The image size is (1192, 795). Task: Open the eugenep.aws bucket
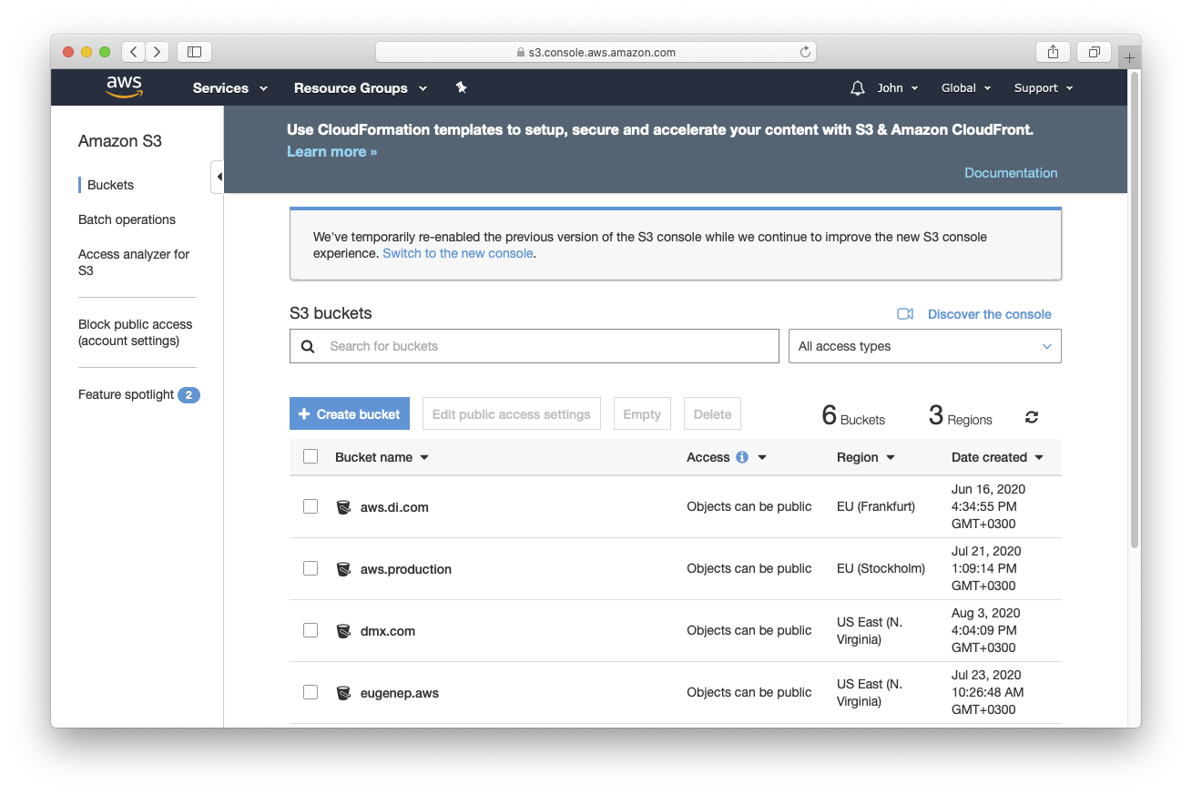tap(400, 693)
